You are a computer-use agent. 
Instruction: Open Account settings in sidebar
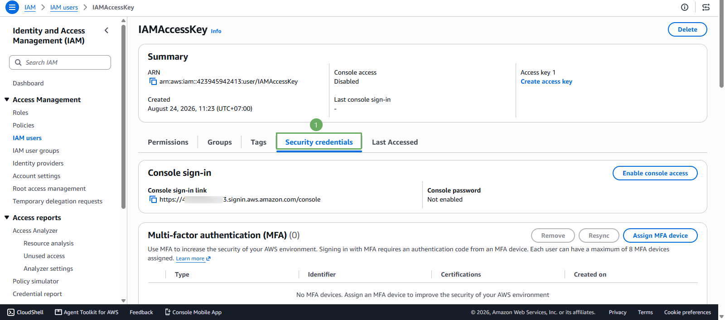click(x=36, y=176)
